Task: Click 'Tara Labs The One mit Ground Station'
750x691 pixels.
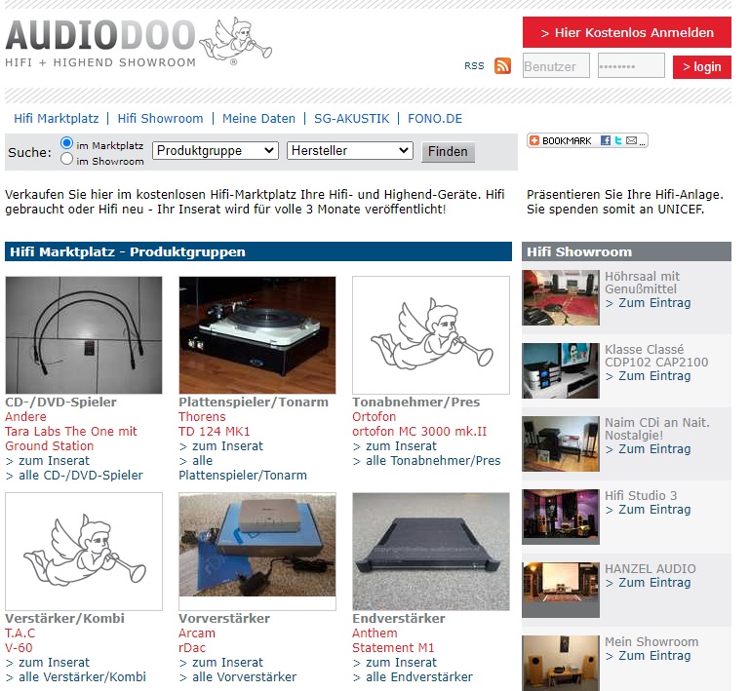Action: (71, 439)
